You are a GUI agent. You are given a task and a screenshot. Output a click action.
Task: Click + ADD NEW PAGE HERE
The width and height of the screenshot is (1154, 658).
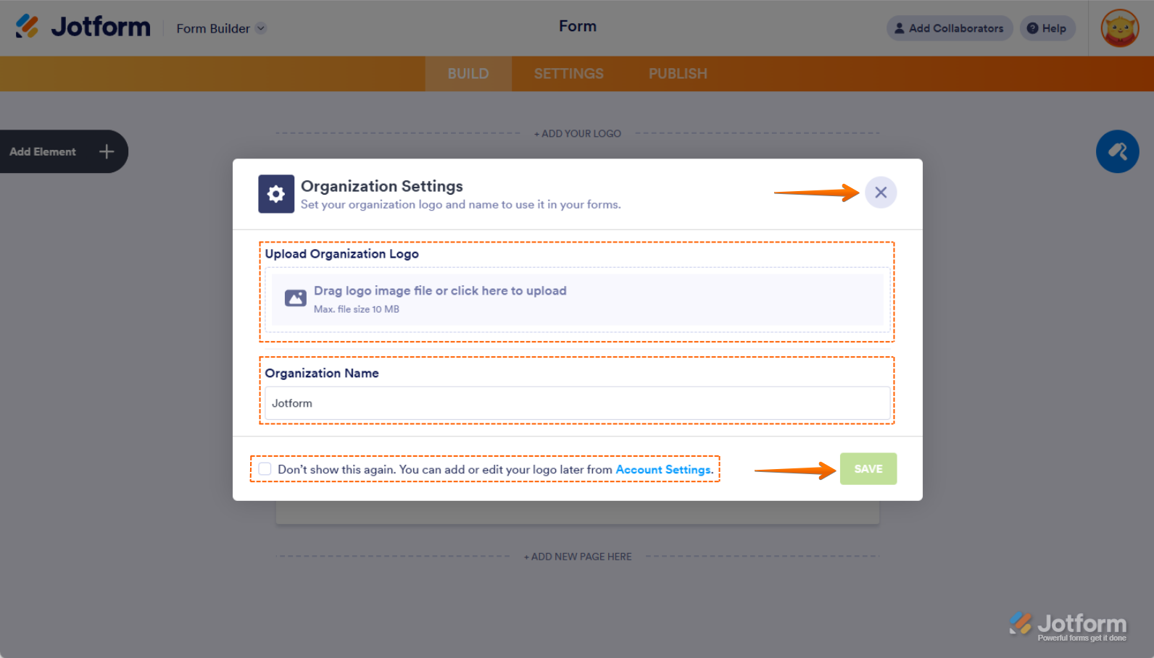578,557
